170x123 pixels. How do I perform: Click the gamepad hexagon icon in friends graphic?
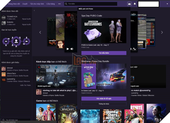point(6,41)
